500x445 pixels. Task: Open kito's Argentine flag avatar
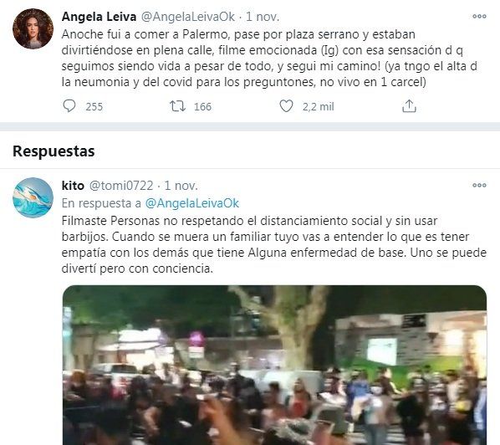(33, 197)
